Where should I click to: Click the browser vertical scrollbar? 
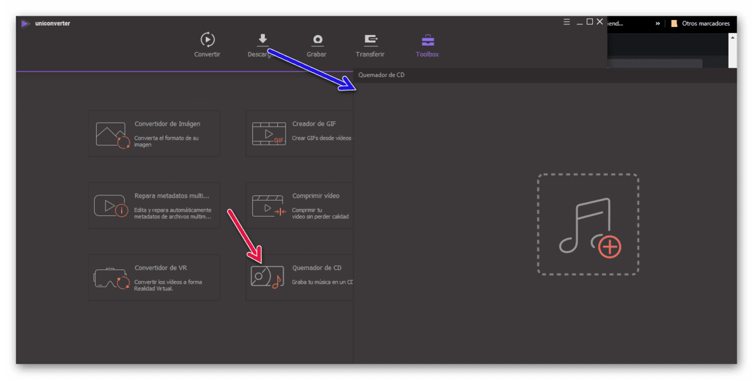[x=732, y=50]
